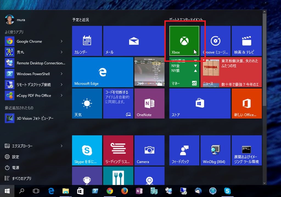Open the カレンダー calendar tile
Viewport: 281px width, 197px height.
point(87,41)
